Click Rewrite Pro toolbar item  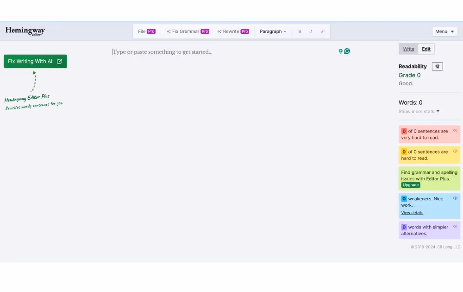click(x=233, y=32)
